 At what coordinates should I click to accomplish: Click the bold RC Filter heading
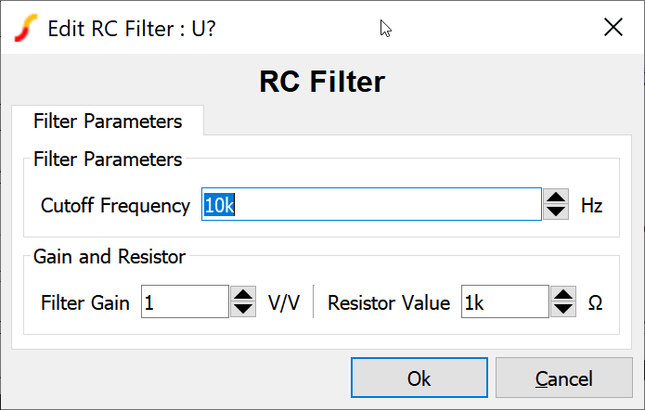322,82
